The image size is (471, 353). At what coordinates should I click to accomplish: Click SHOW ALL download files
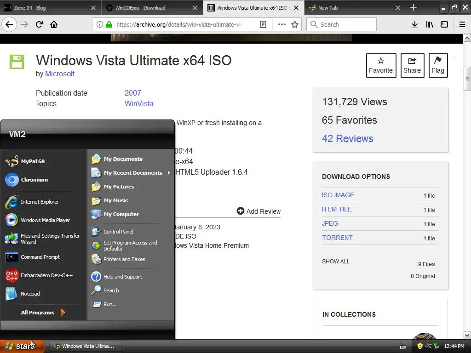click(336, 262)
